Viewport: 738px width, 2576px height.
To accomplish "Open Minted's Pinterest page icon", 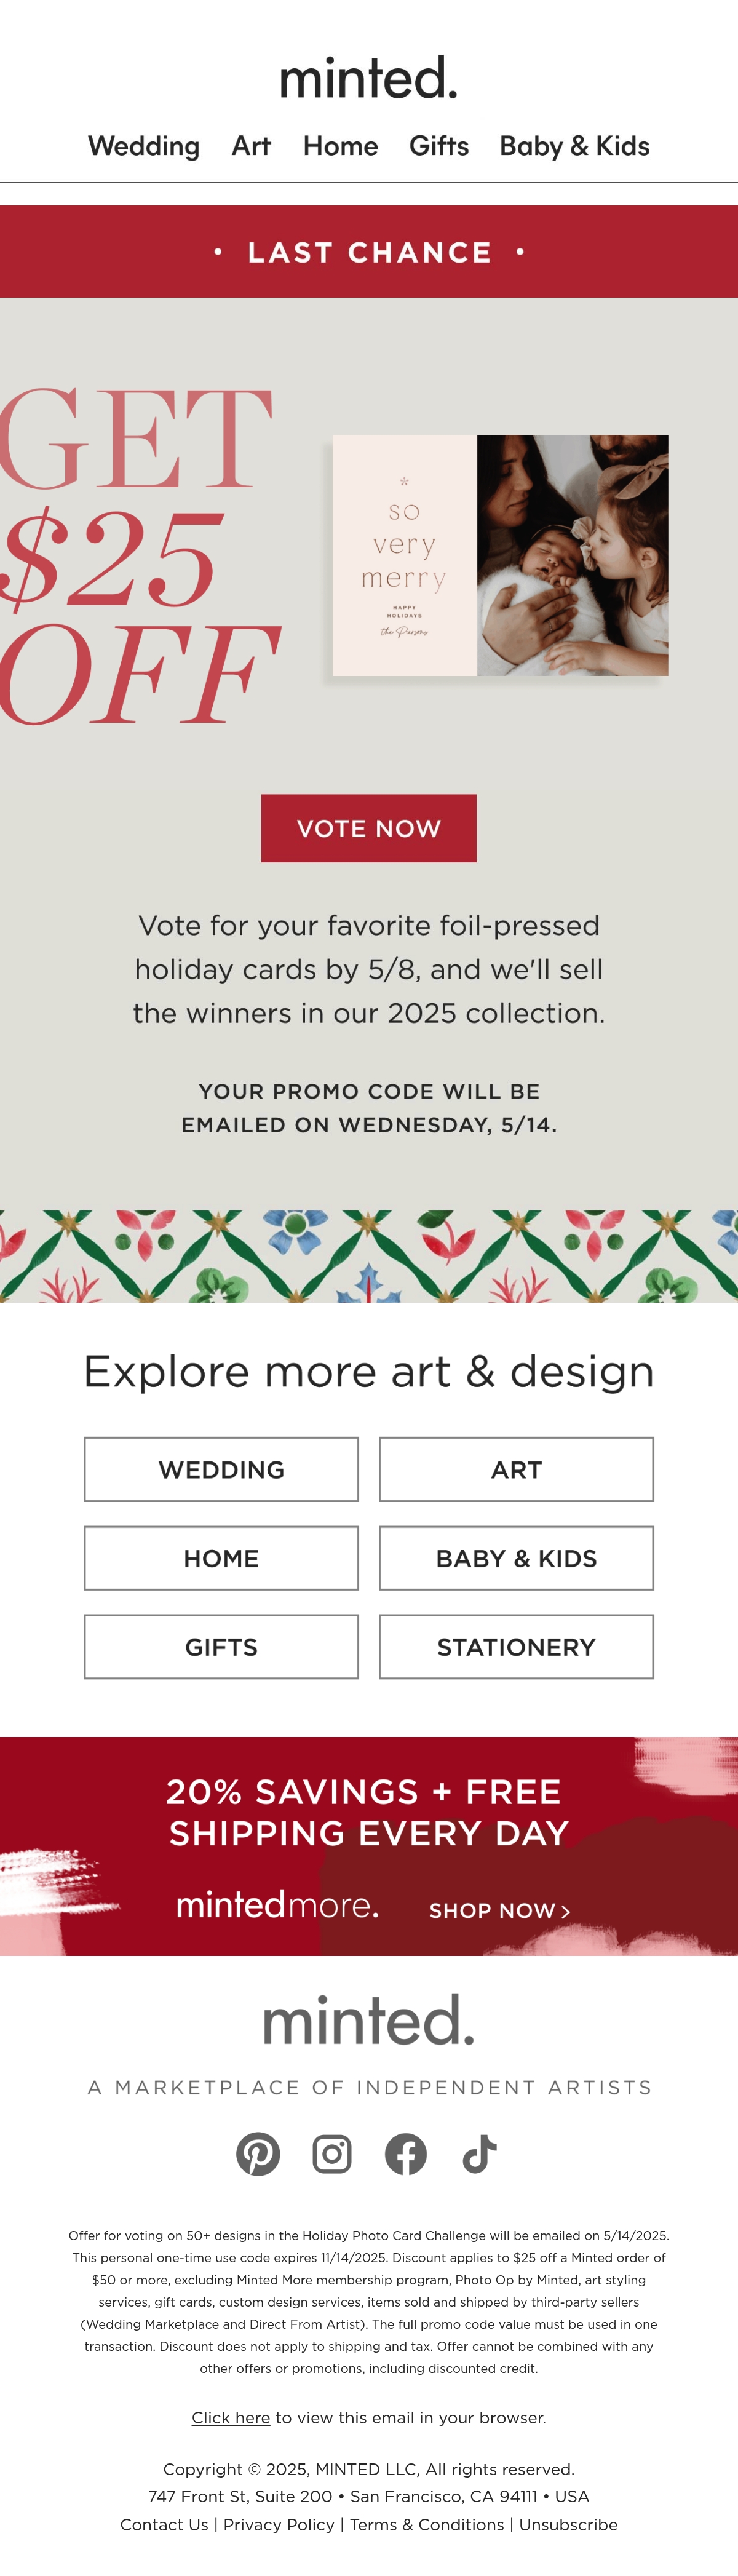I will 258,2153.
